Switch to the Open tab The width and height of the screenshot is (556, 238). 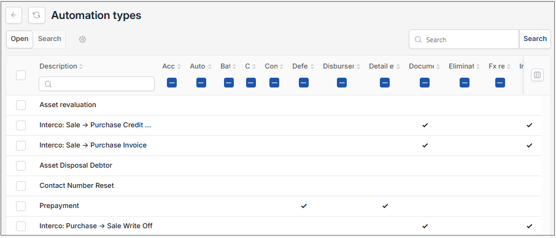click(20, 39)
